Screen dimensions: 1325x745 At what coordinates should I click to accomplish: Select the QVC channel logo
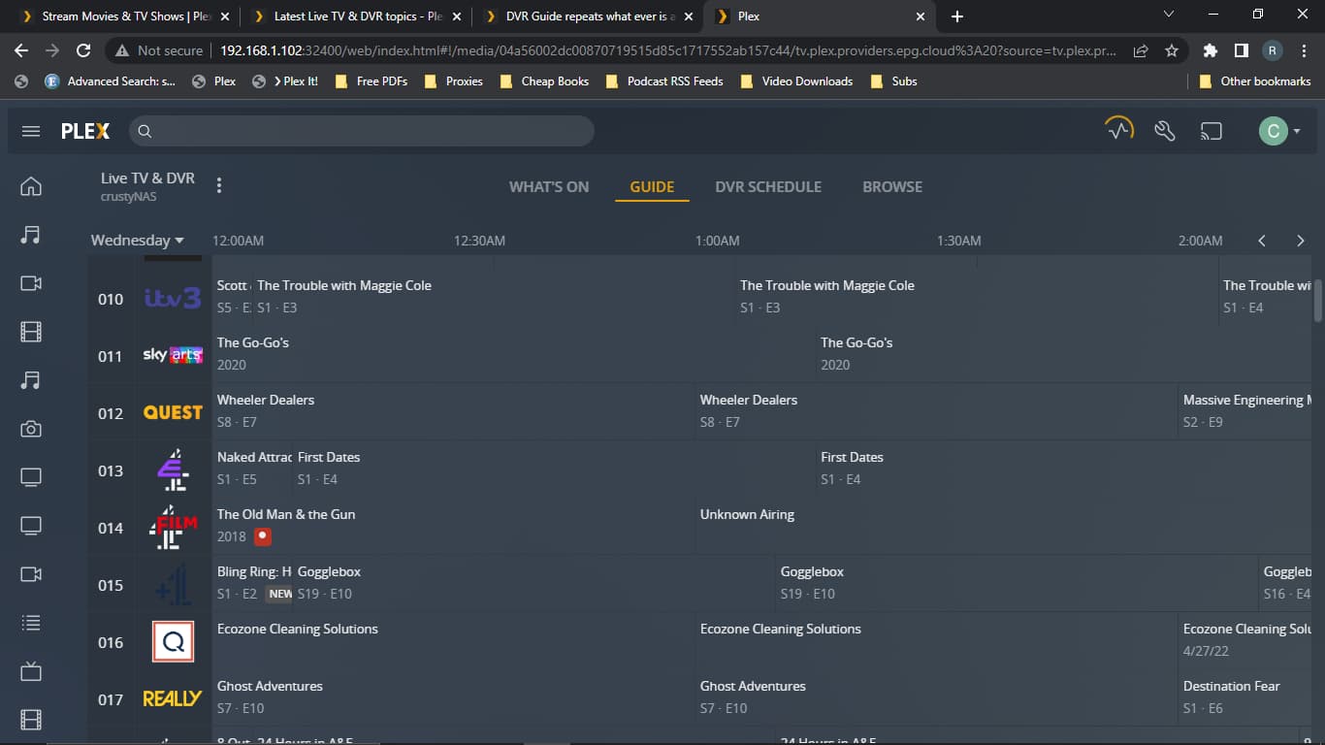tap(173, 641)
